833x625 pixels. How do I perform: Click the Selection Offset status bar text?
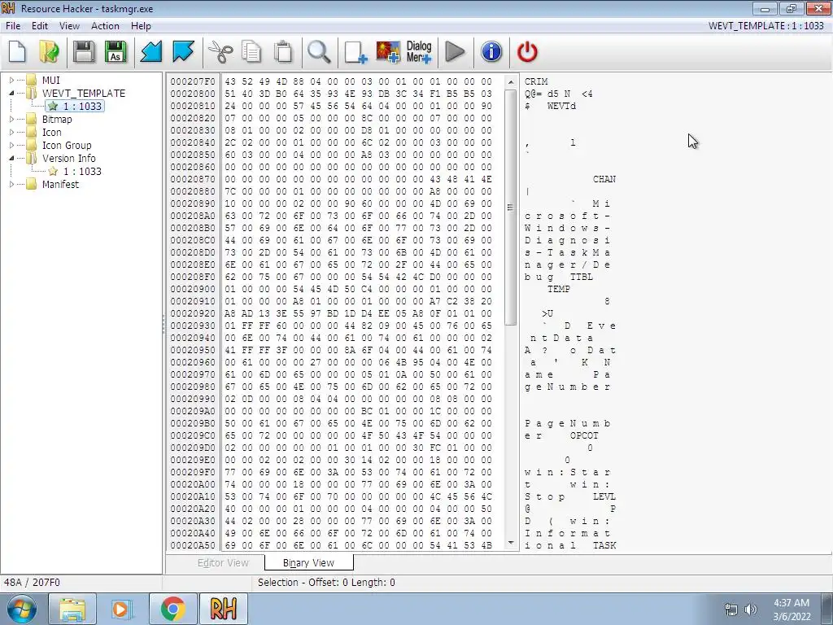[x=326, y=583]
